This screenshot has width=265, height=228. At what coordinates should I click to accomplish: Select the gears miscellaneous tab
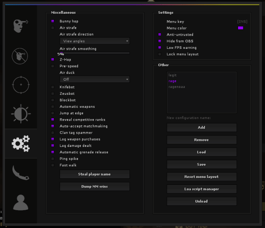(x=21, y=143)
